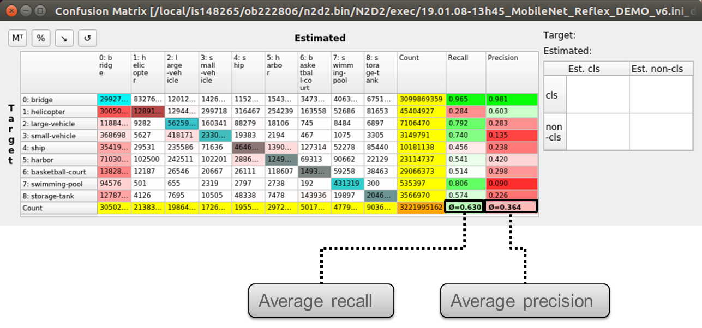Click the harbor count cell 23114737
The height and width of the screenshot is (328, 702).
pyautogui.click(x=422, y=160)
